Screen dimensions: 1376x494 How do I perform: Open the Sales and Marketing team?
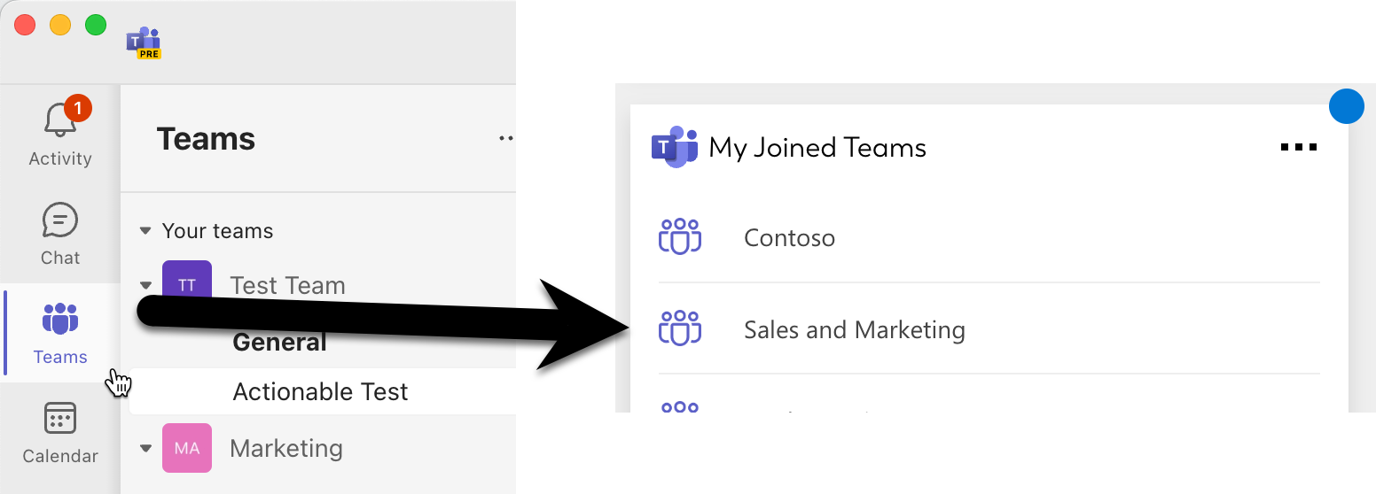point(854,330)
